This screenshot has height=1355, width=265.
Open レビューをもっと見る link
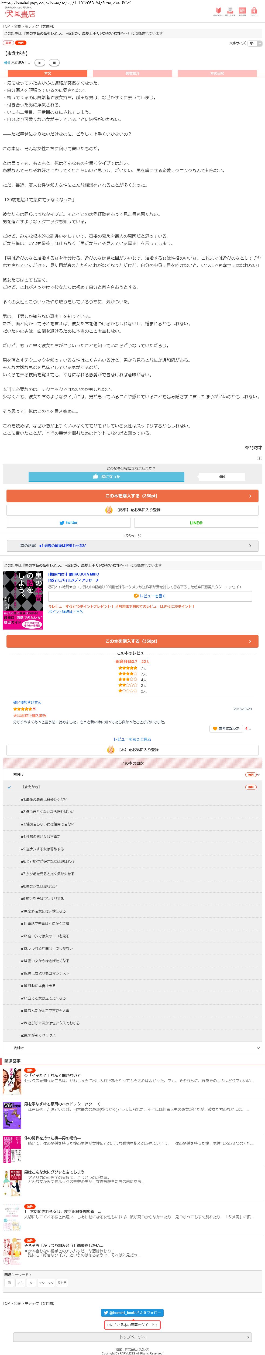(132, 739)
